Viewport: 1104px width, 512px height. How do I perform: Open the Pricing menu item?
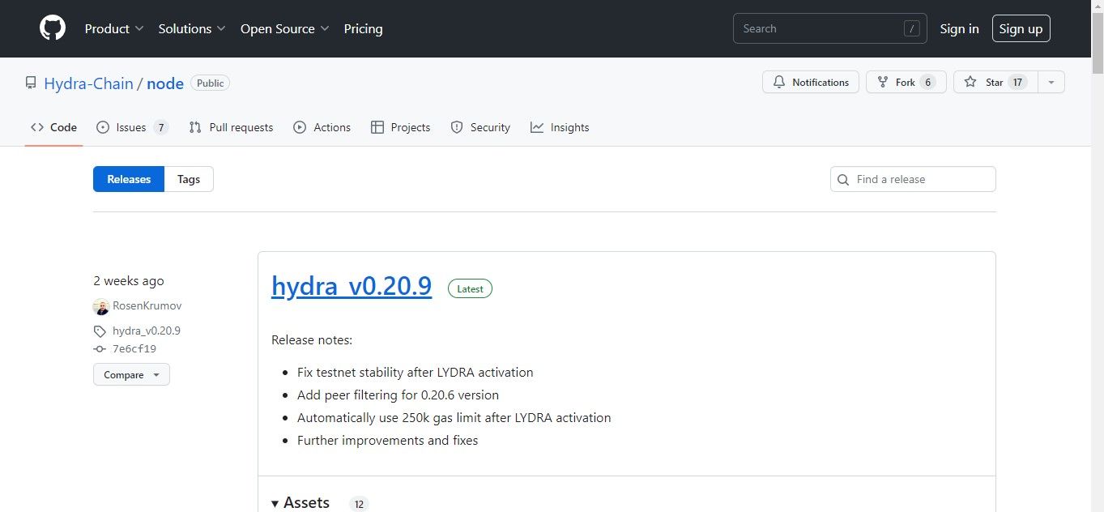click(x=363, y=28)
